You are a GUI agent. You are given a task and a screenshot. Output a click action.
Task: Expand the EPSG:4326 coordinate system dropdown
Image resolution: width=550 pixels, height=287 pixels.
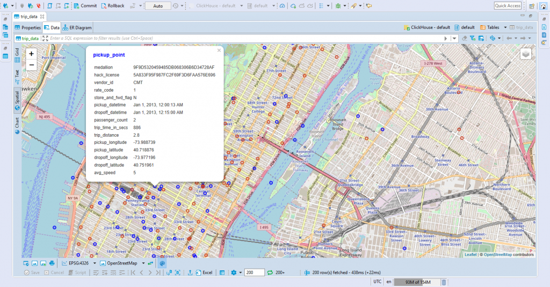tap(95, 263)
